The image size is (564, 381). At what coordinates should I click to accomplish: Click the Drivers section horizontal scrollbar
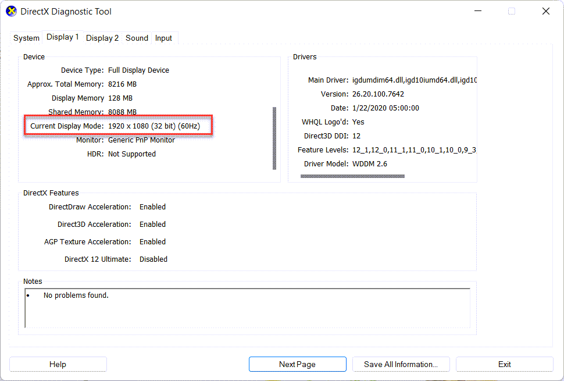[352, 176]
